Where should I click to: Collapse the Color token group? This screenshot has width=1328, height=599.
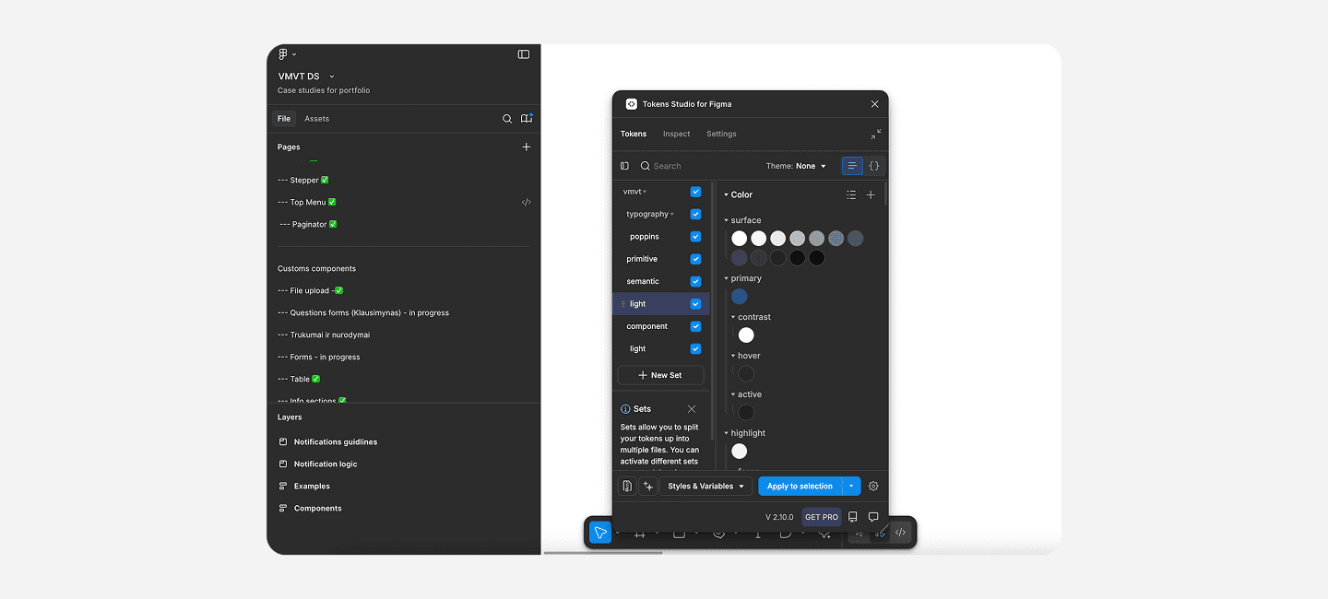(x=726, y=195)
